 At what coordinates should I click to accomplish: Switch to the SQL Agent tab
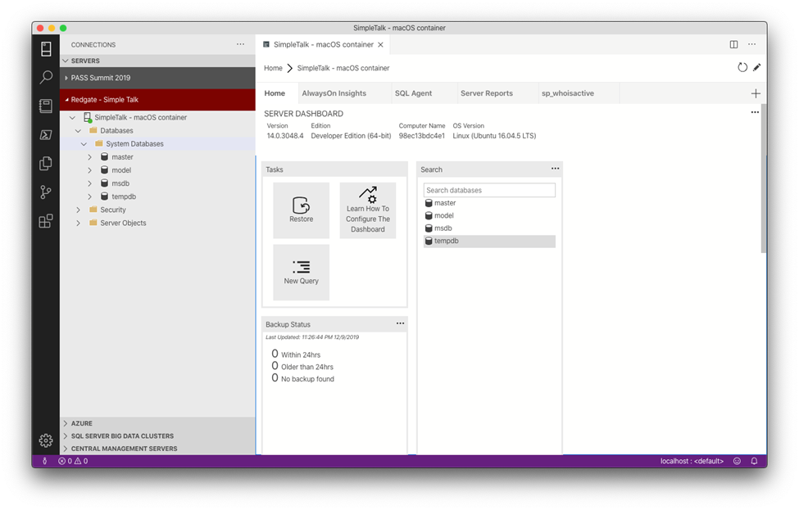point(413,93)
